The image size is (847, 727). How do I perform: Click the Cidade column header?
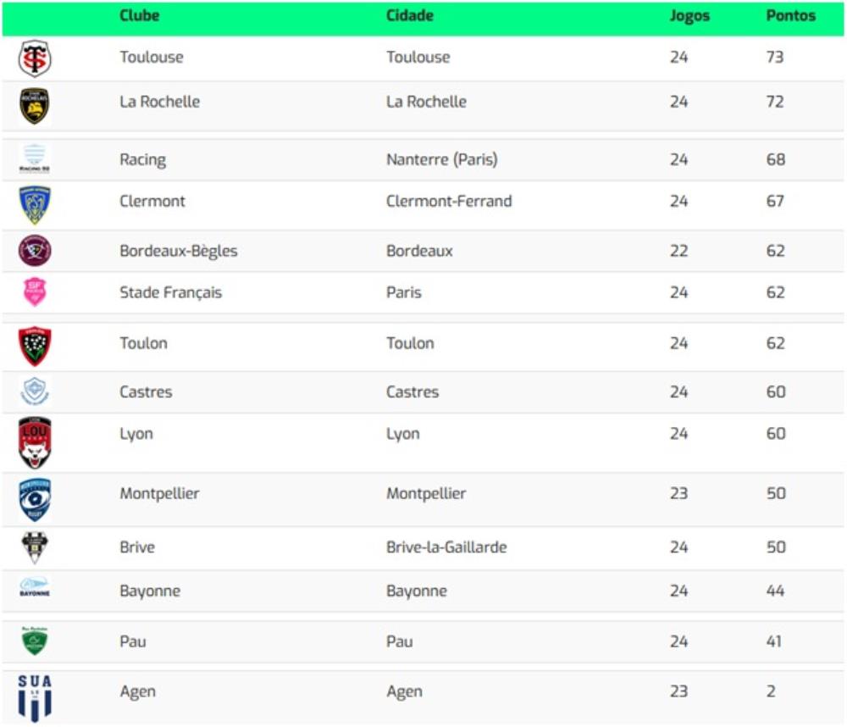(x=409, y=16)
